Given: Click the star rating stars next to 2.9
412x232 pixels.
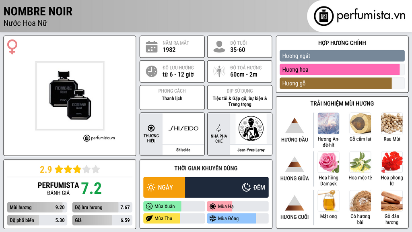Looking at the screenshot, I should (x=77, y=170).
